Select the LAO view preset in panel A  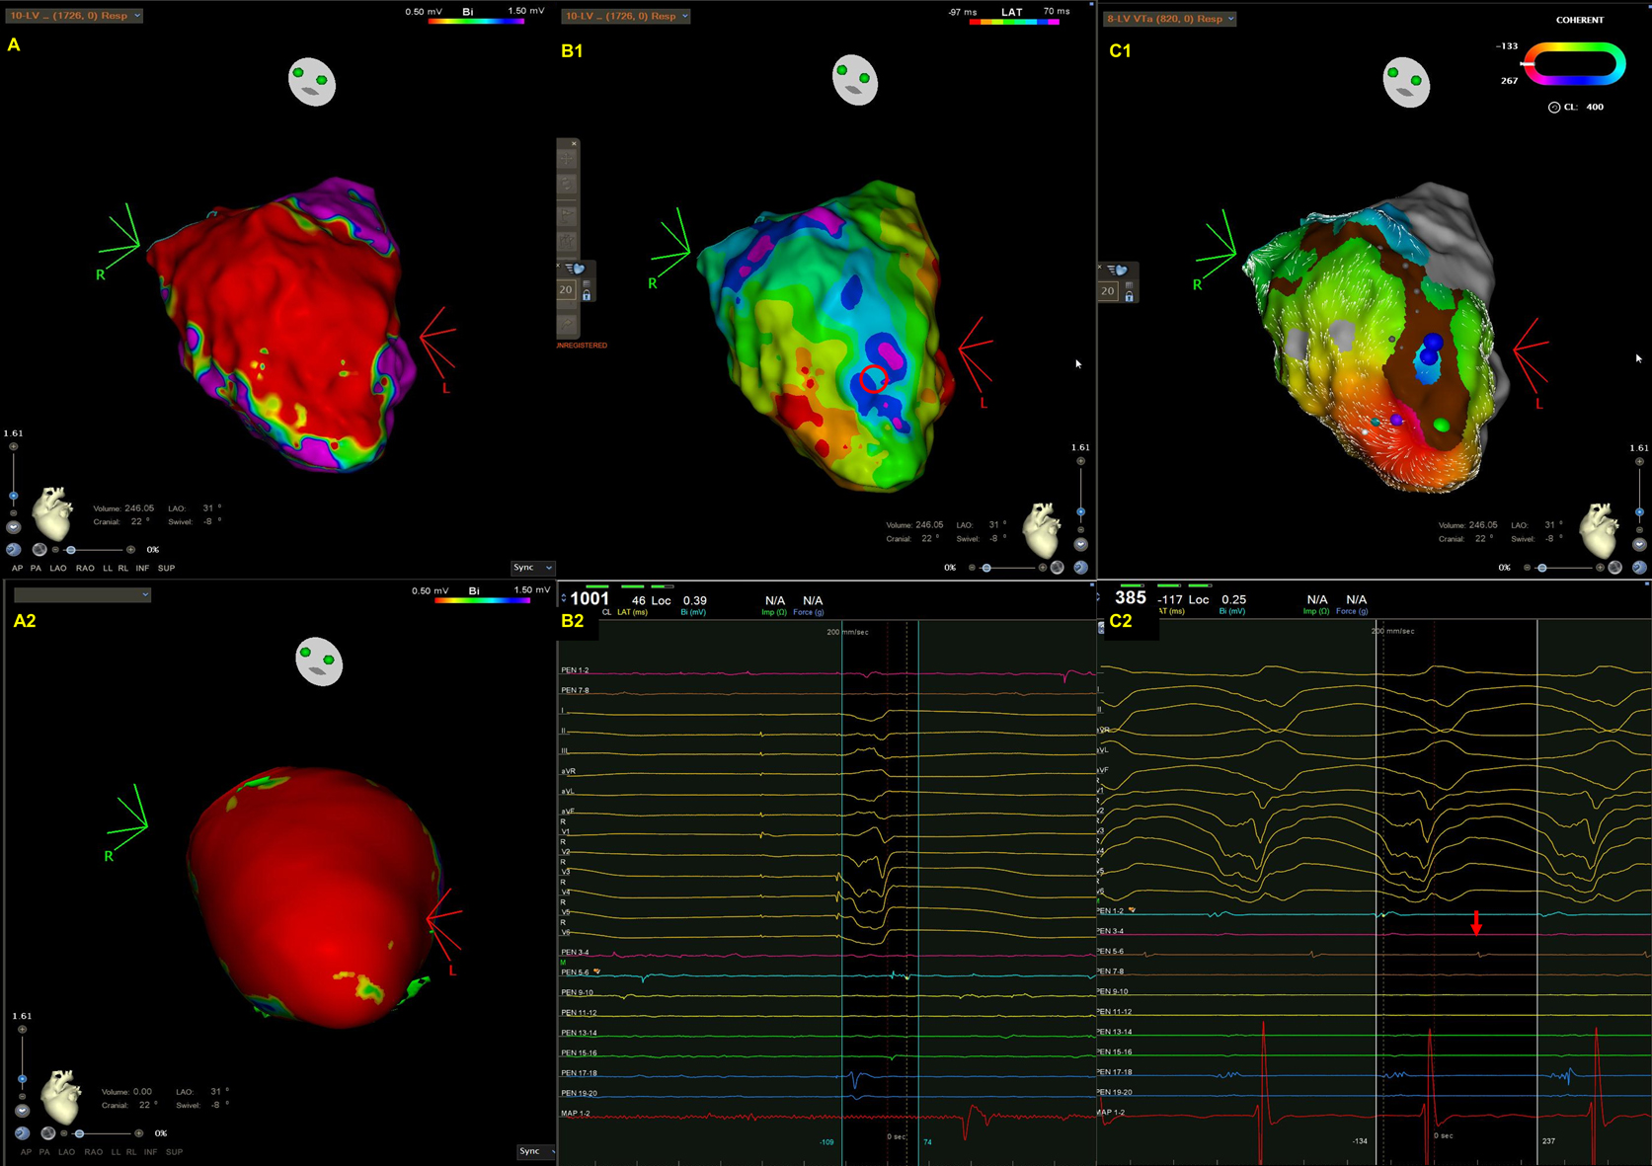point(58,569)
